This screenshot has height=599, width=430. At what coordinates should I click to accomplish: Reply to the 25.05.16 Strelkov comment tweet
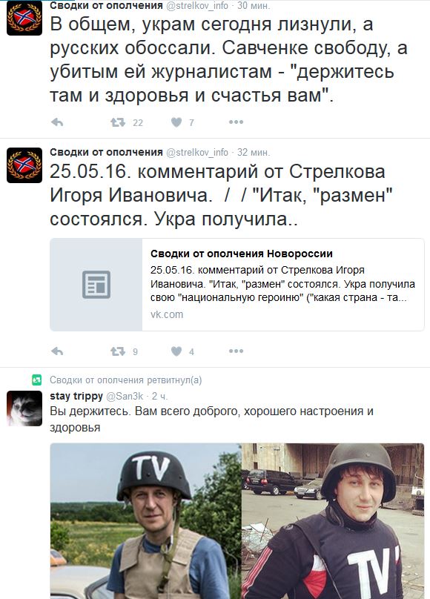tap(57, 351)
